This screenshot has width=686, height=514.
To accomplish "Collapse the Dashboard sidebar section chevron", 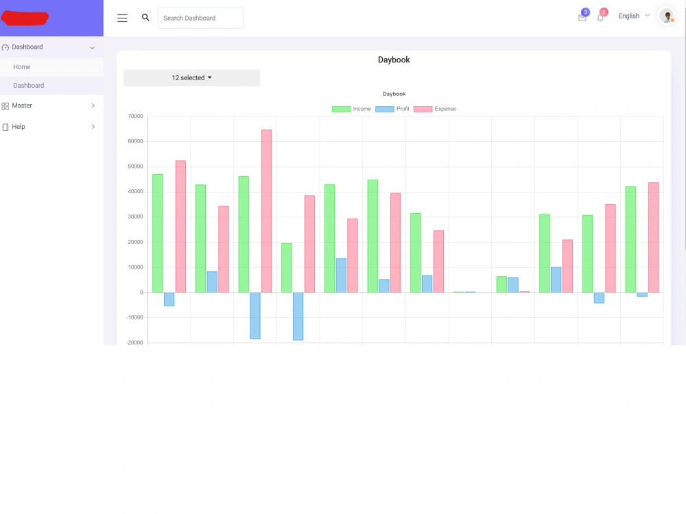I will click(x=93, y=48).
